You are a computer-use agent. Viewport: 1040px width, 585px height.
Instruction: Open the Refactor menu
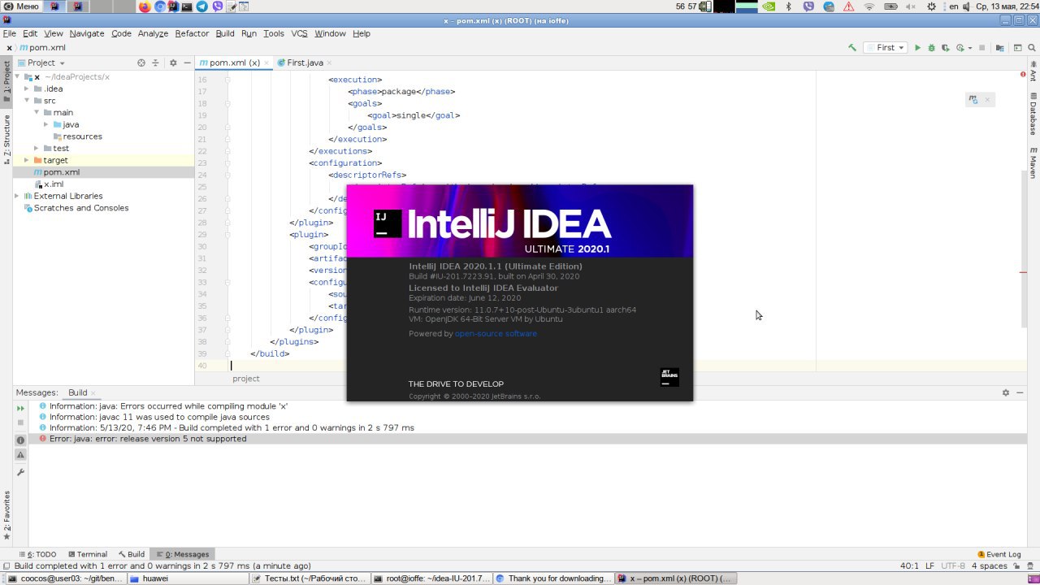(x=192, y=33)
